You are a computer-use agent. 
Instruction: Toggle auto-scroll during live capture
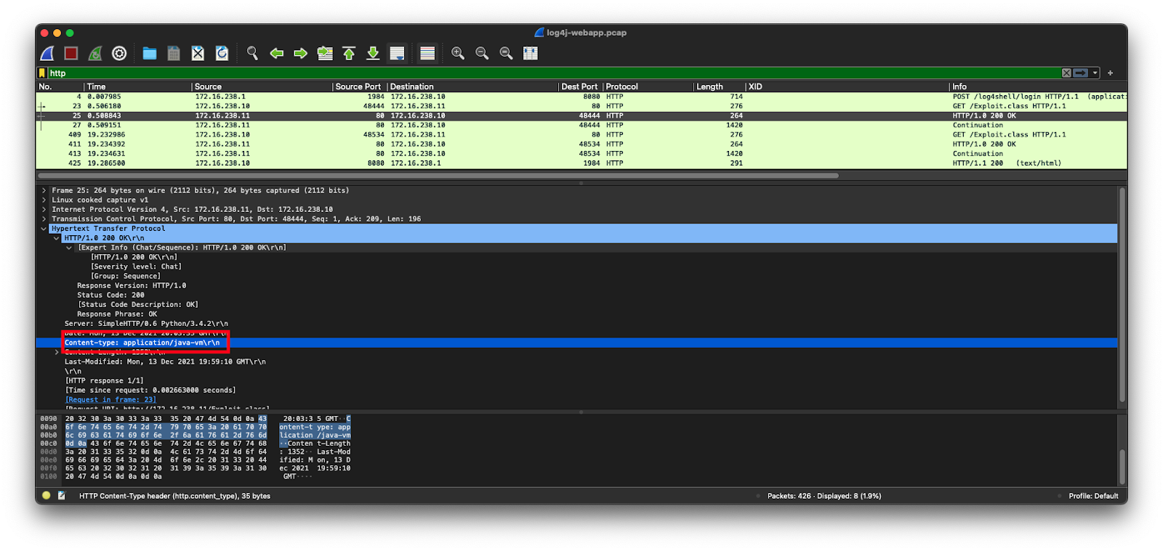pyautogui.click(x=397, y=54)
